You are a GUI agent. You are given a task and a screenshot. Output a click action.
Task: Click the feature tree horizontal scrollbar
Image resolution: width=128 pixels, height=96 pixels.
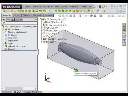tap(19, 89)
